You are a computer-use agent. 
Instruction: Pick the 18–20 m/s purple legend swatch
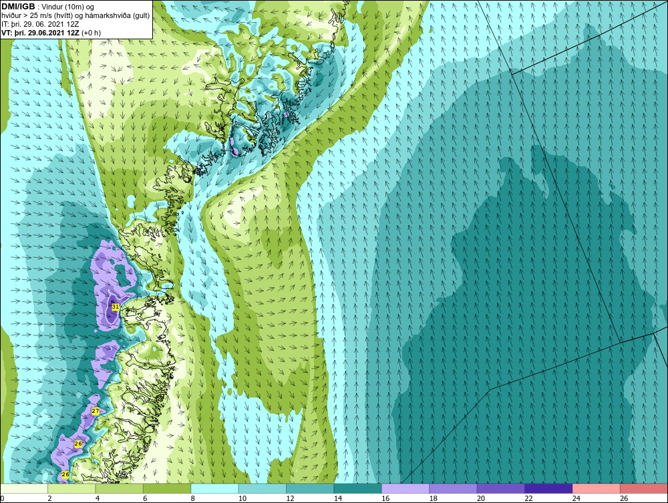[454, 488]
